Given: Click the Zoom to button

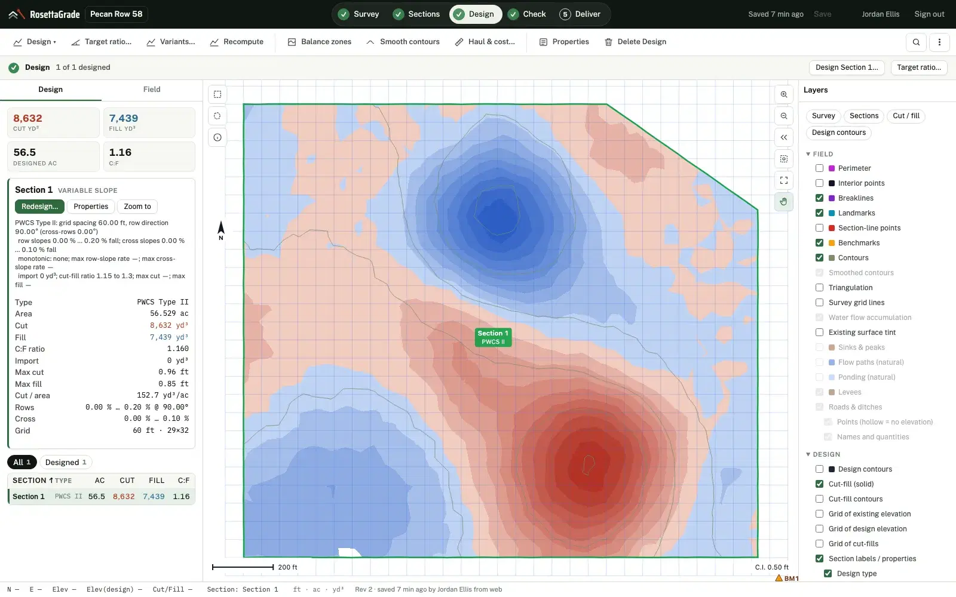Looking at the screenshot, I should tap(137, 207).
